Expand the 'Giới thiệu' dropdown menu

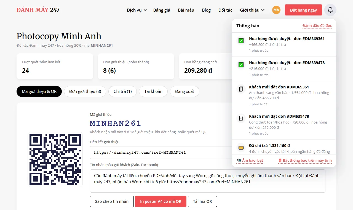[252, 10]
